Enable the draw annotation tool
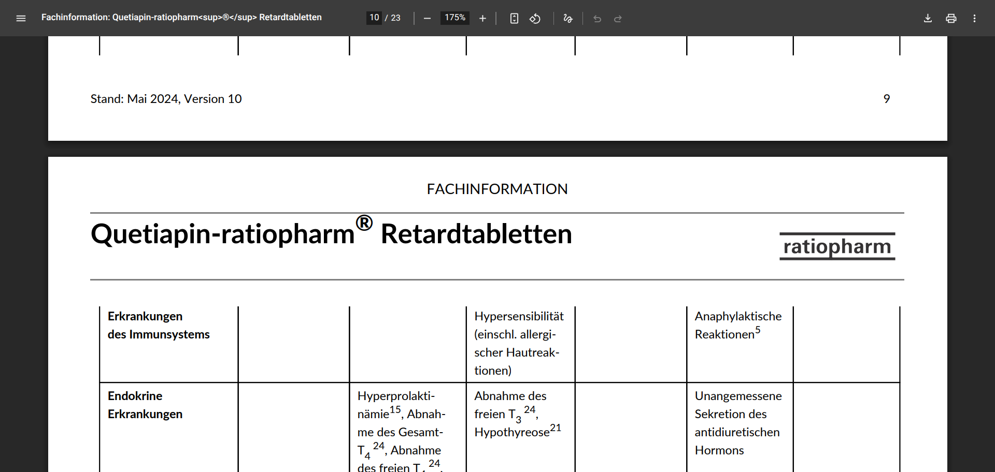 [568, 18]
